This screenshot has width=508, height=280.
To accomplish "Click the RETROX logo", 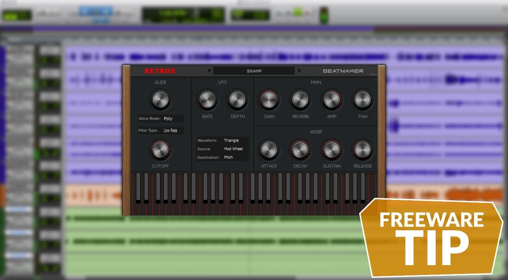I will (x=160, y=71).
